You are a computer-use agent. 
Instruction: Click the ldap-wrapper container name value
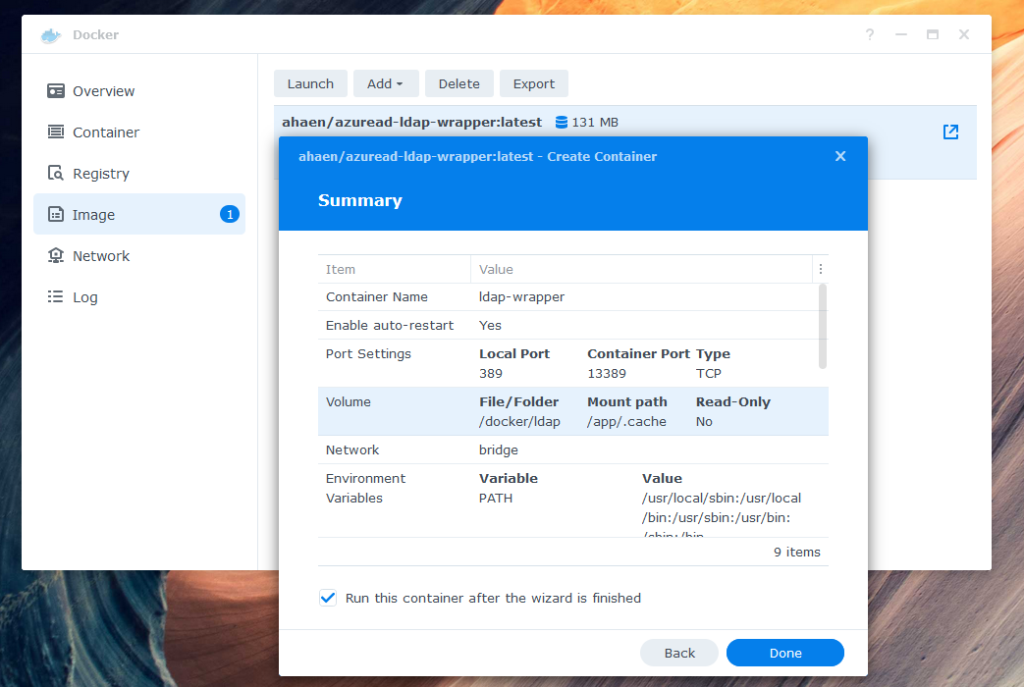[521, 297]
